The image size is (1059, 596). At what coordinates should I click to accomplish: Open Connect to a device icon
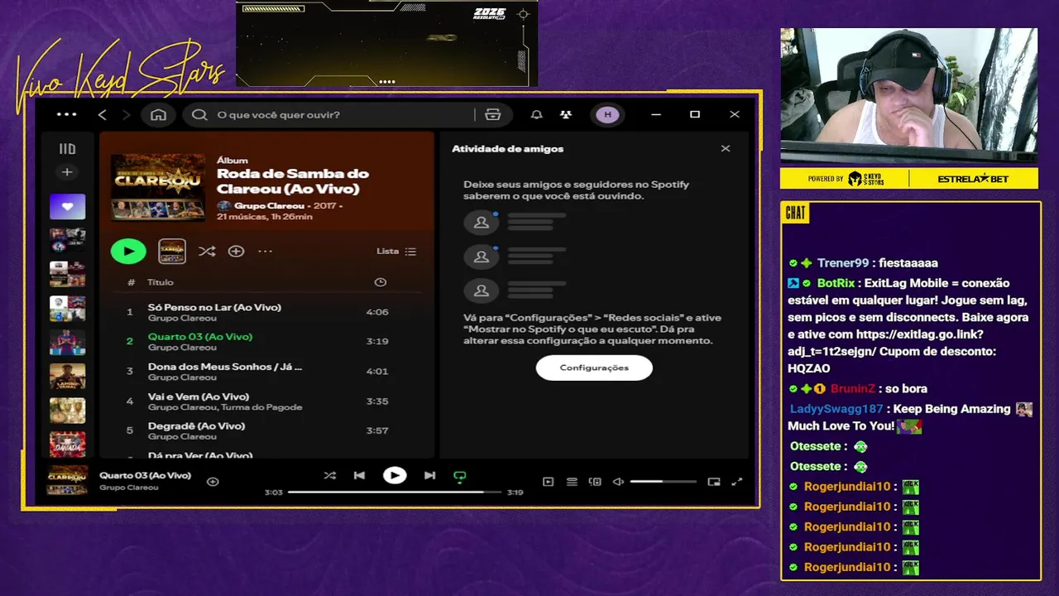(595, 482)
